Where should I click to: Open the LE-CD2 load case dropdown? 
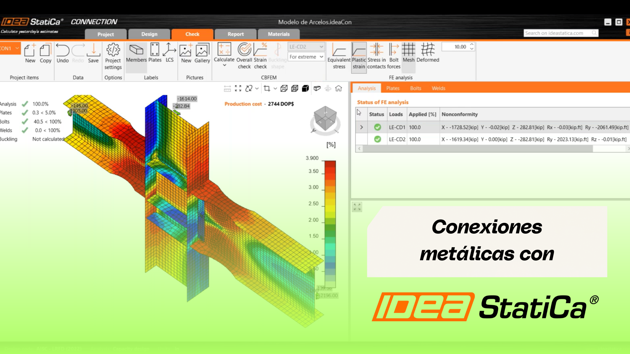306,47
